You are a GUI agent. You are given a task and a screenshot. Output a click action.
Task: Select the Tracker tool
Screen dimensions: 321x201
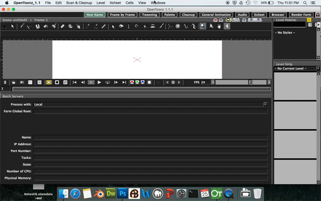pyautogui.click(x=178, y=26)
